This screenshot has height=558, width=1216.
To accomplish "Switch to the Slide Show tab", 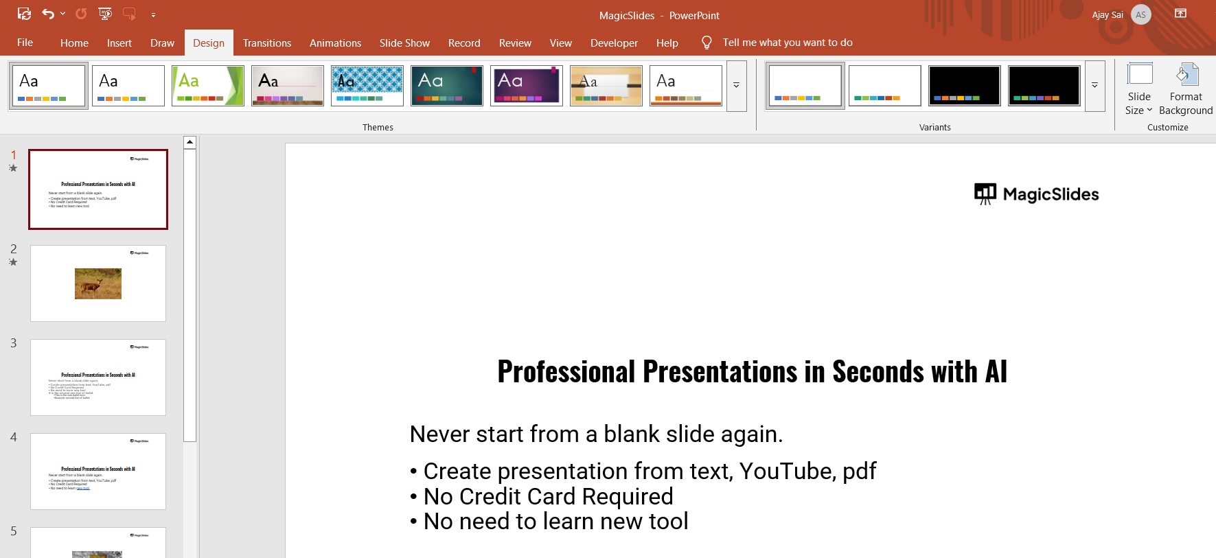I will point(404,43).
